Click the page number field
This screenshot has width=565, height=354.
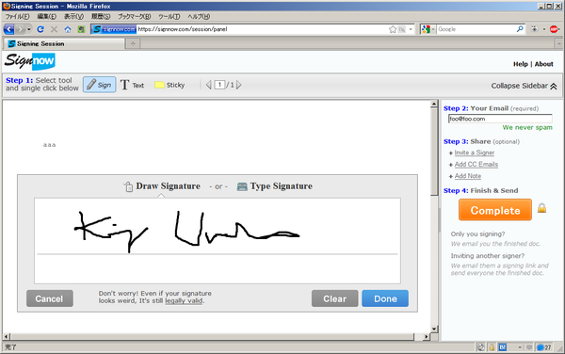pos(219,85)
